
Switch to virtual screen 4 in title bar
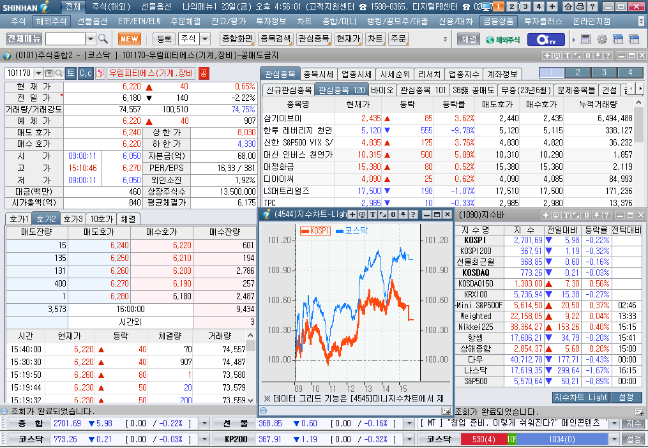tap(538, 6)
